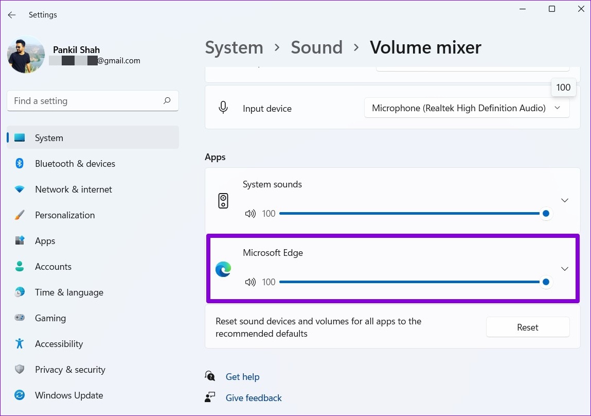Mute Microsoft Edge with its speaker icon

tap(250, 282)
